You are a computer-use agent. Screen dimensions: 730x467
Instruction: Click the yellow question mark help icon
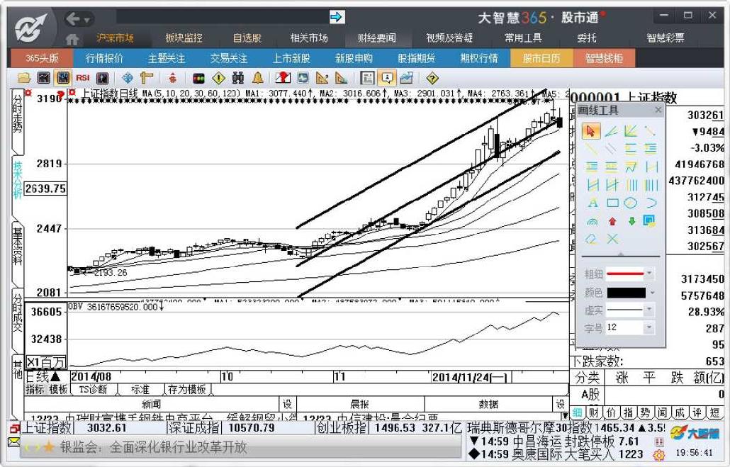pyautogui.click(x=432, y=78)
